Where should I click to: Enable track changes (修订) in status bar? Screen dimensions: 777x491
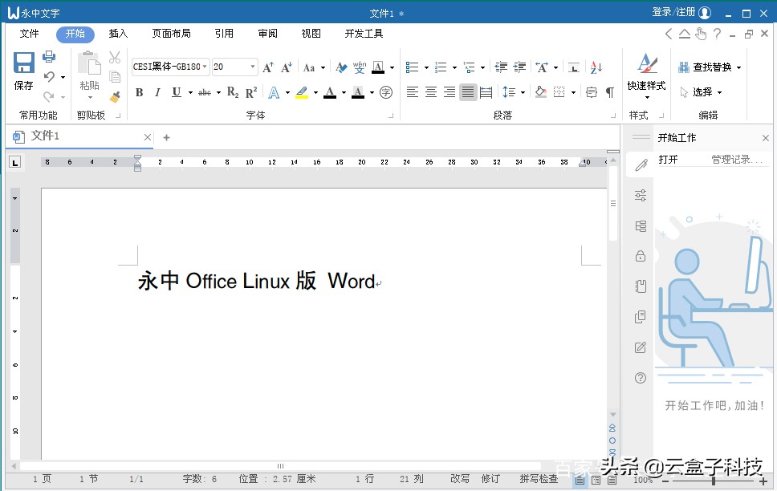(490, 478)
